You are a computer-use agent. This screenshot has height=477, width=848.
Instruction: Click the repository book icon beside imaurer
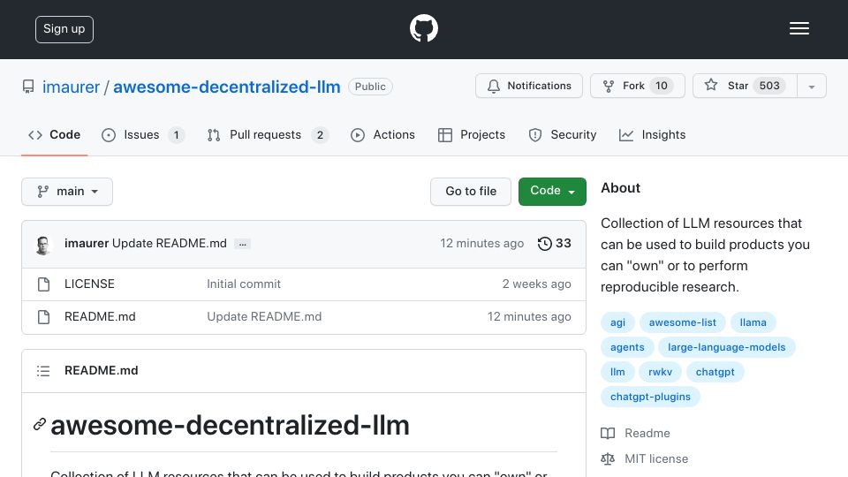point(28,87)
